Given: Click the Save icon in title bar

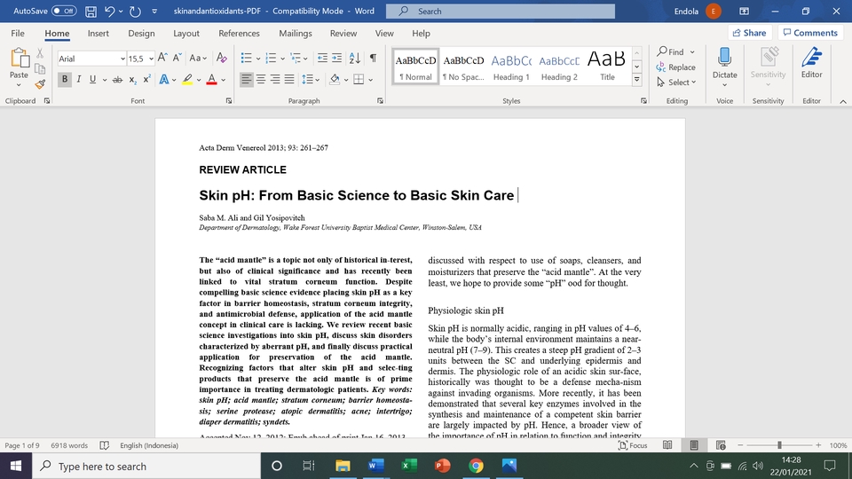Looking at the screenshot, I should pos(91,11).
